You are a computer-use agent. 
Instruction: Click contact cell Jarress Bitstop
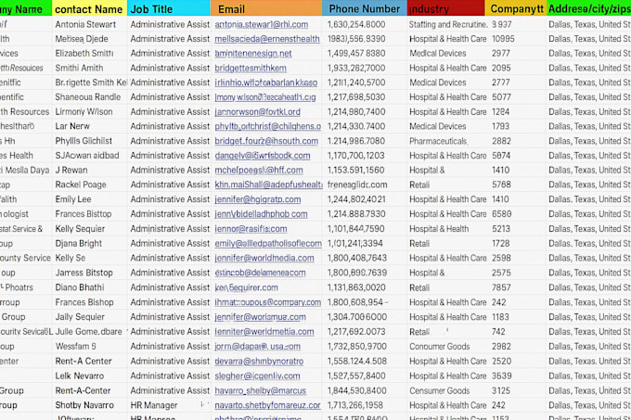tap(84, 273)
